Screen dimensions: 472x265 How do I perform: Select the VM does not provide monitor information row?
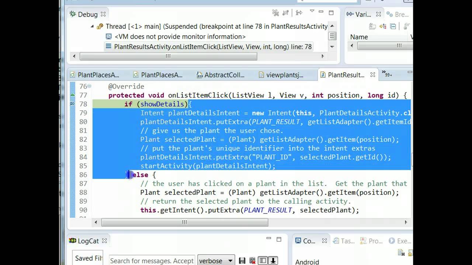(x=180, y=36)
